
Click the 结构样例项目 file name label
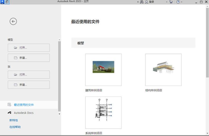point(154,90)
